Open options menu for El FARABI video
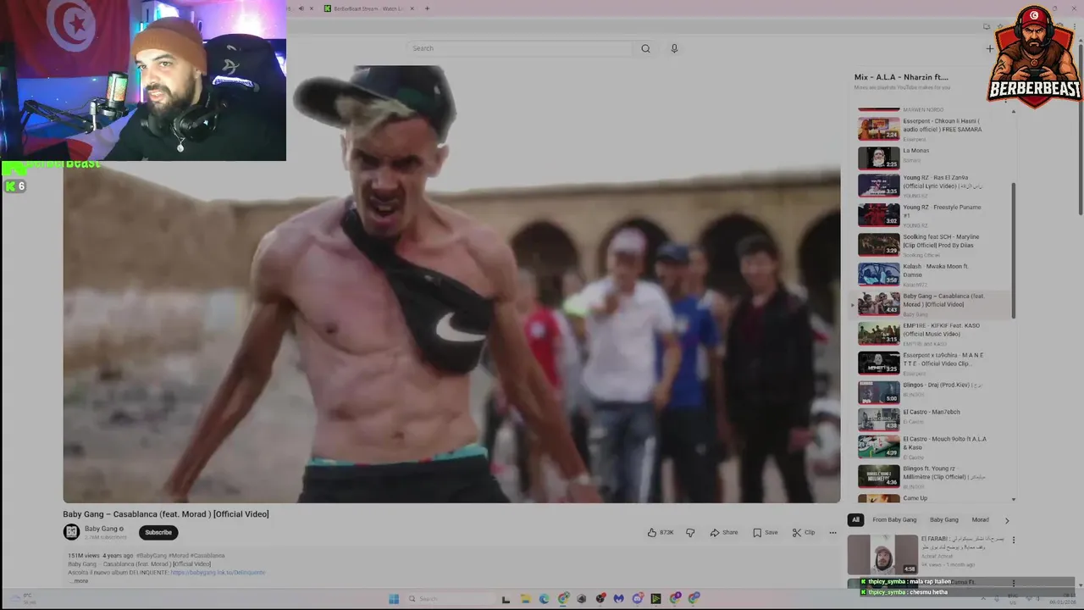 click(1014, 540)
